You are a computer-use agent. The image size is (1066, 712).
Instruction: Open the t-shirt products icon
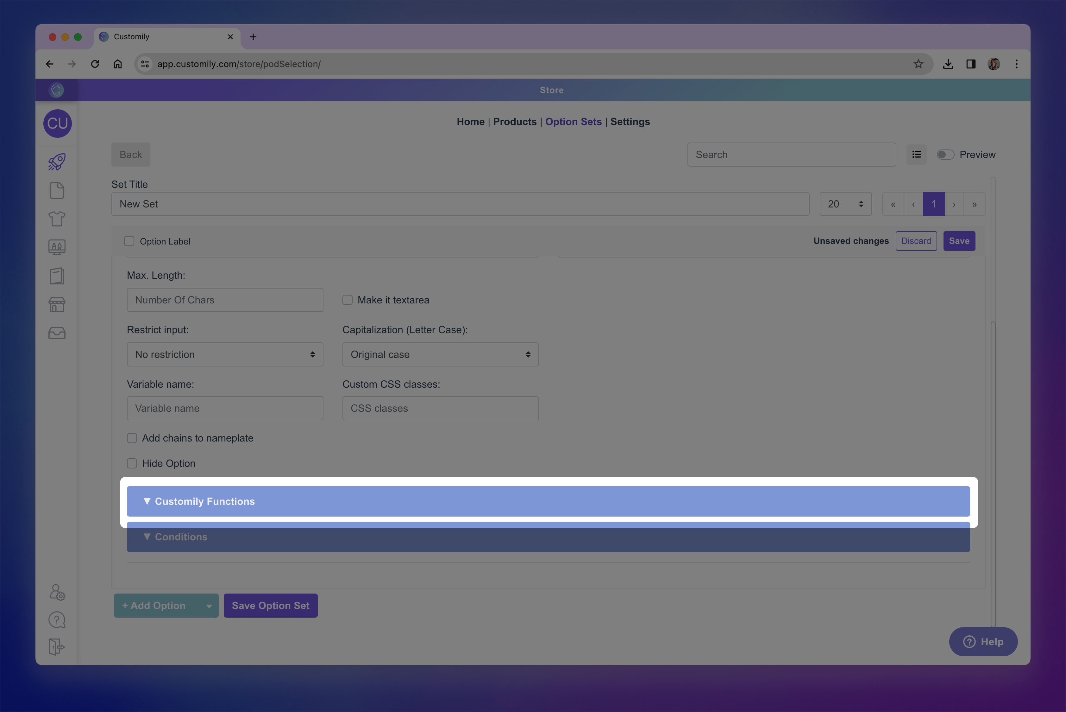[57, 219]
